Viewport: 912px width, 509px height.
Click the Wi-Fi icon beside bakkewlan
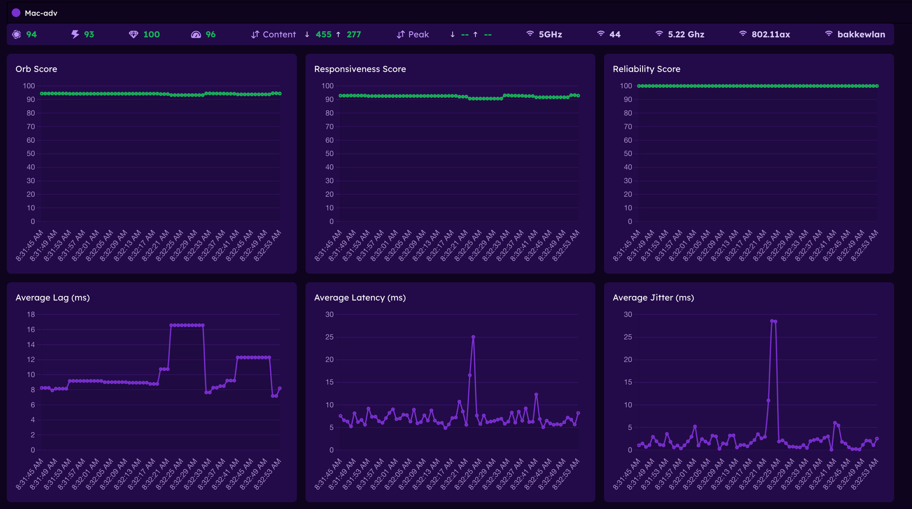(829, 34)
